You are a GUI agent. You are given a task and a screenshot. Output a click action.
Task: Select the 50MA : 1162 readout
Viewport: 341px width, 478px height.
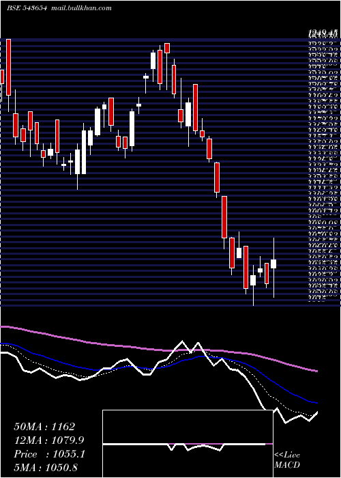click(44, 427)
